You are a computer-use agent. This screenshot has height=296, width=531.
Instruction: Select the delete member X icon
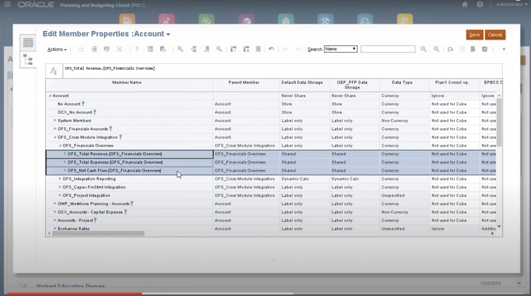click(120, 49)
